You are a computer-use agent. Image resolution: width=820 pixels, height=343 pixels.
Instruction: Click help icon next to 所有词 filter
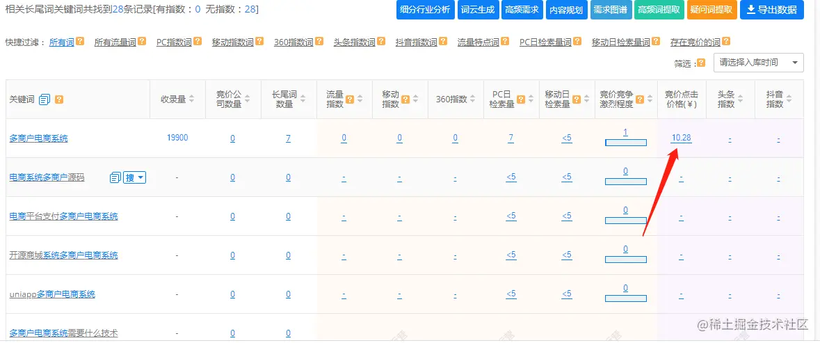[80, 42]
